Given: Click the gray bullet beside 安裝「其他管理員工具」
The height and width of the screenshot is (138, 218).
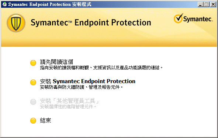Looking at the screenshot, I should (33, 102).
